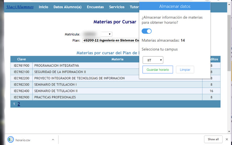Click the Materias por Cursar heading

click(x=115, y=22)
